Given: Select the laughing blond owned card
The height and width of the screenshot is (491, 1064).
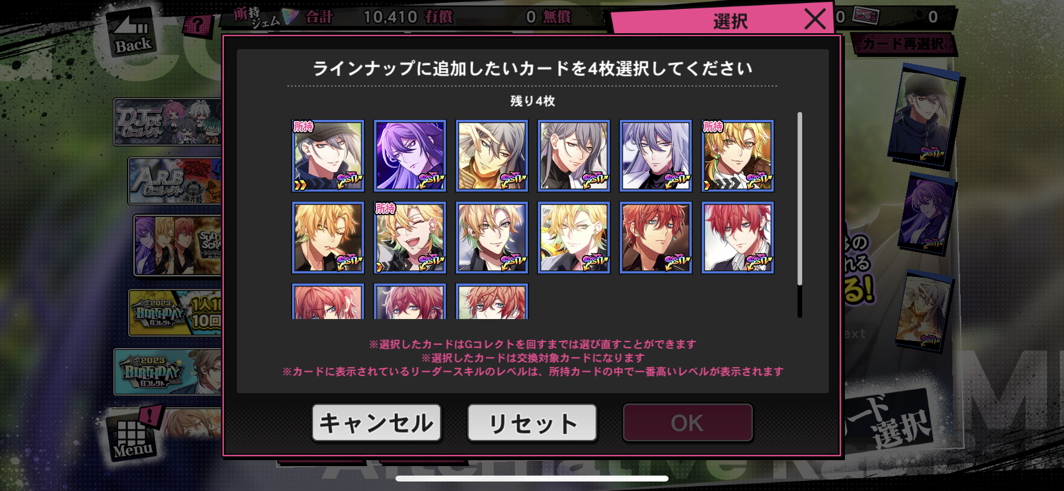Looking at the screenshot, I should coord(410,238).
